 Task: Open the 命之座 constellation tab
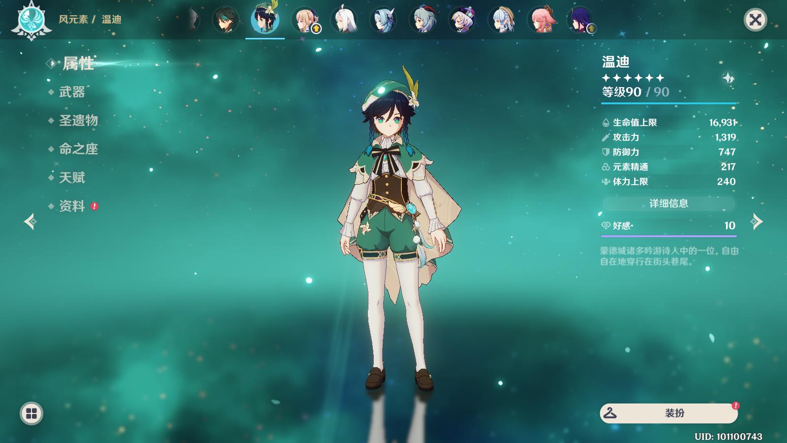[x=78, y=149]
